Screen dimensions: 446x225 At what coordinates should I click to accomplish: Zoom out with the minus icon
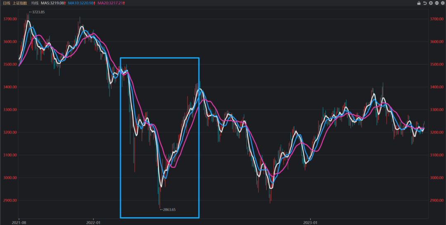coord(437,3)
